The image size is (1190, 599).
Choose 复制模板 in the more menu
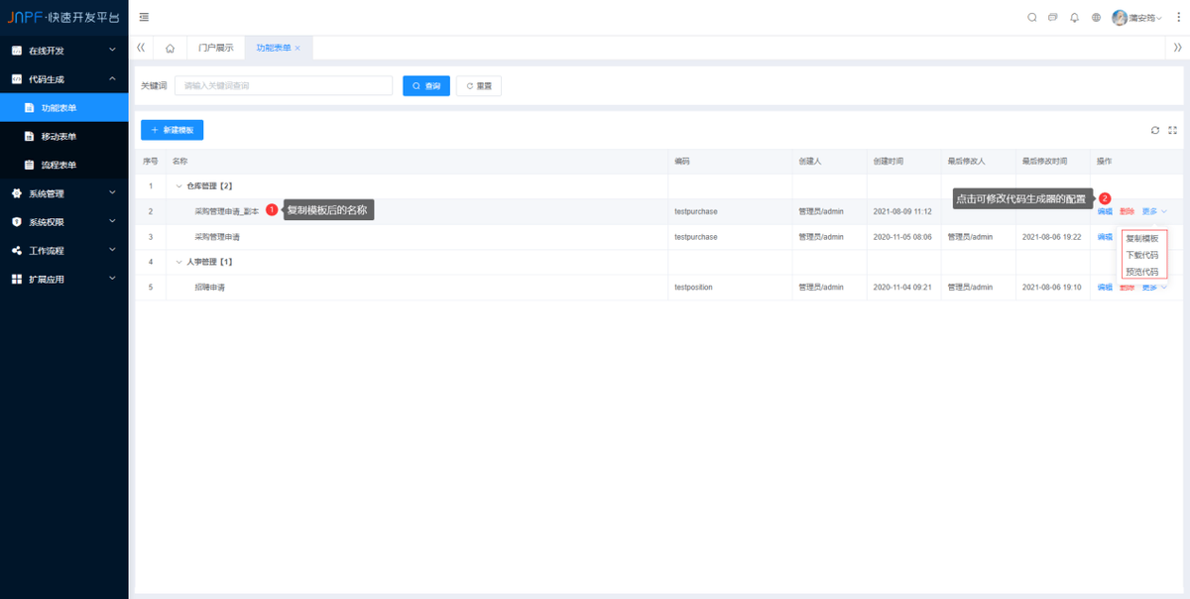coord(1141,239)
